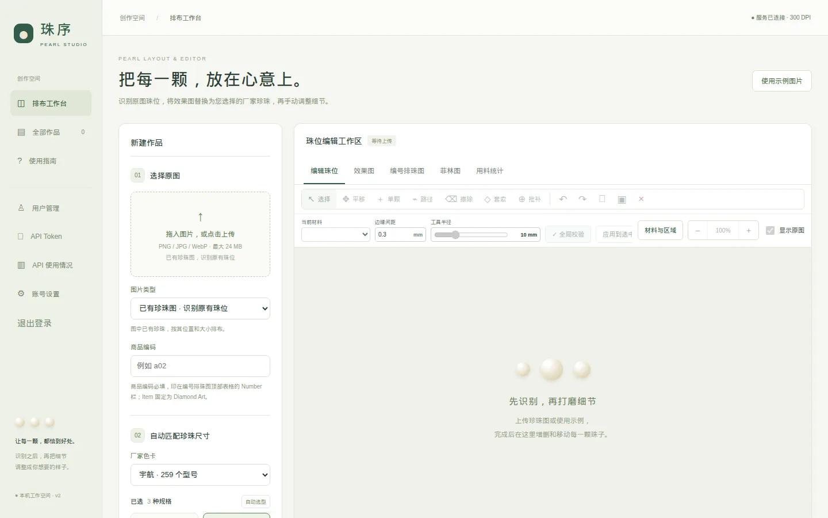Click the 自动选型 button
828x518 pixels.
coord(256,502)
